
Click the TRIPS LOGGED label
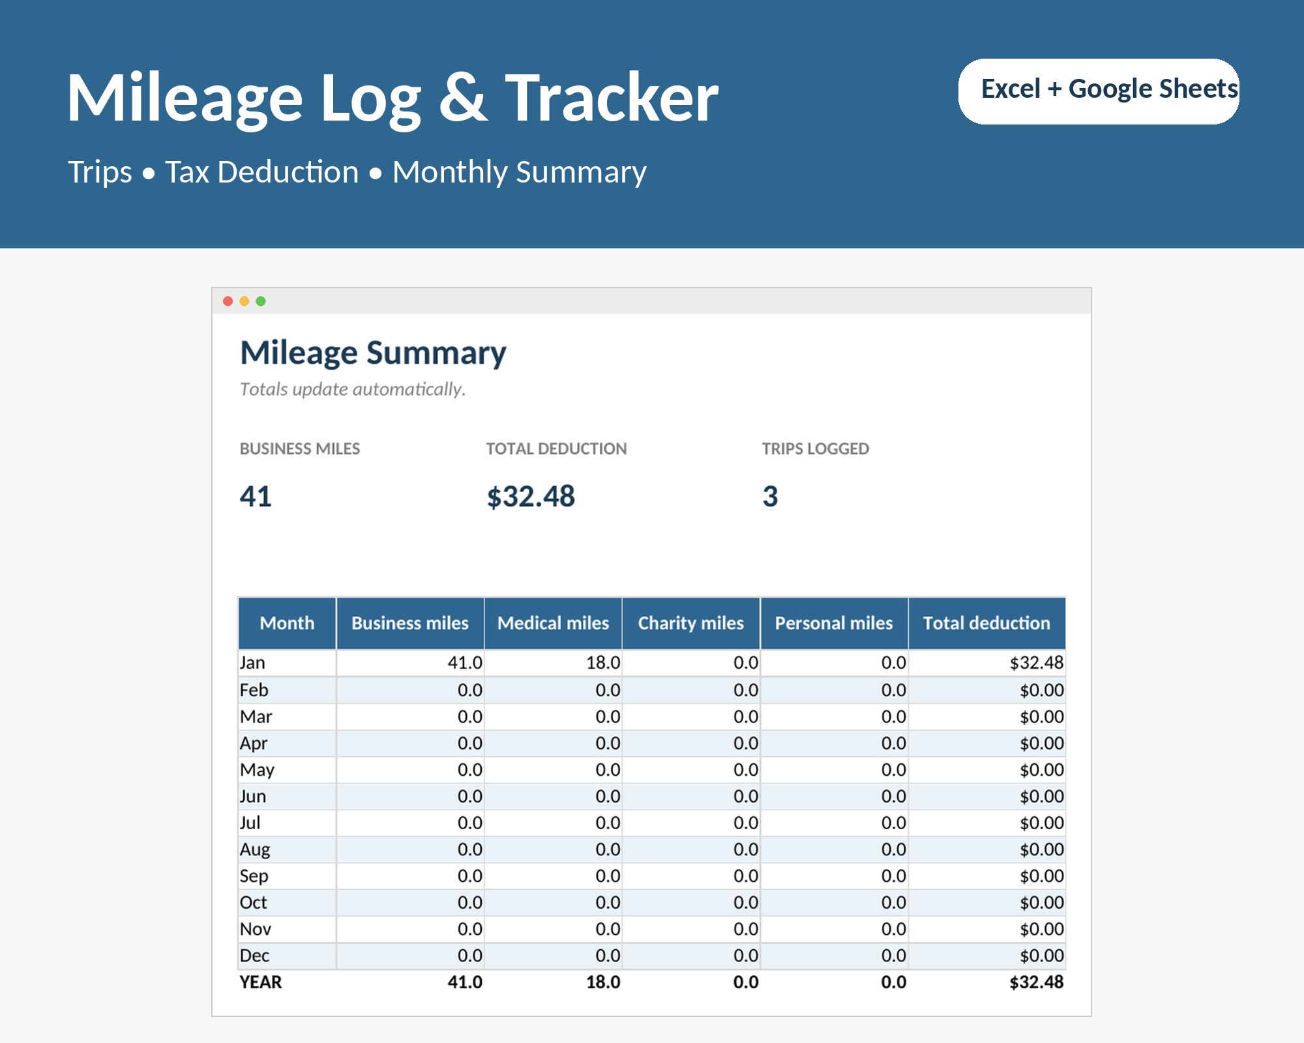click(816, 448)
